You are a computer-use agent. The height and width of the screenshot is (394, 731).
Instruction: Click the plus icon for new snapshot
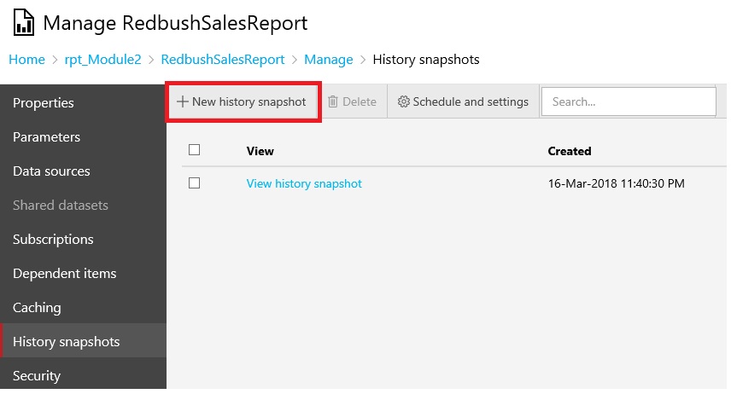tap(182, 102)
